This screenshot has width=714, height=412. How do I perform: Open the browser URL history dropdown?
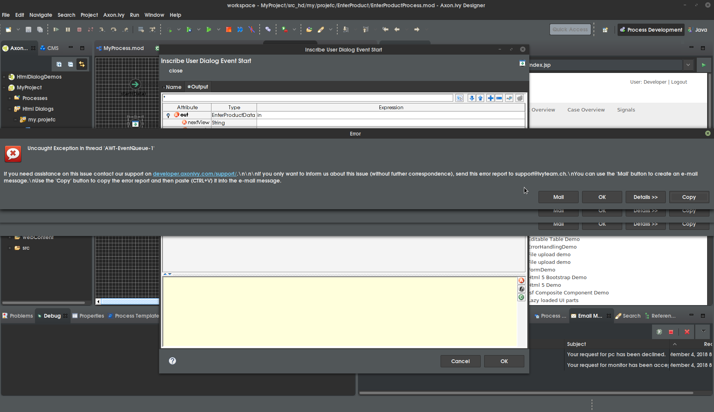click(688, 65)
